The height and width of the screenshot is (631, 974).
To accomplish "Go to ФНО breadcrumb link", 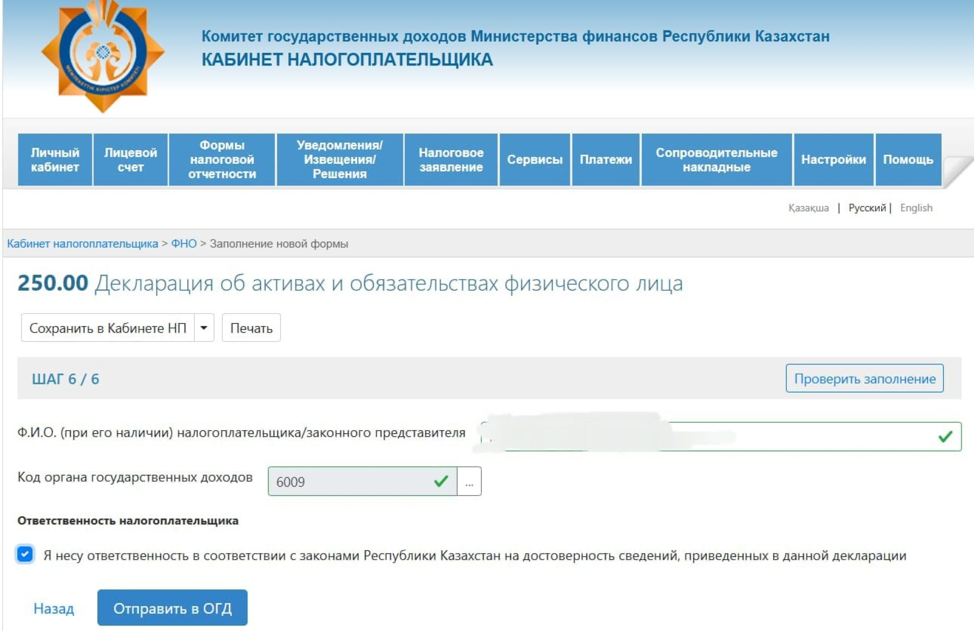I will click(184, 243).
